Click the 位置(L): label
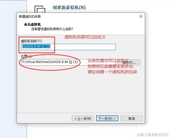Image resolution: width=170 pixels, height=138 pixels. [x=26, y=56]
